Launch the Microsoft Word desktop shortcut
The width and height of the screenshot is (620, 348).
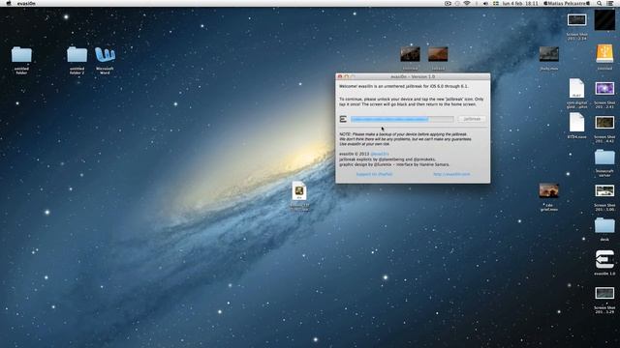click(105, 55)
